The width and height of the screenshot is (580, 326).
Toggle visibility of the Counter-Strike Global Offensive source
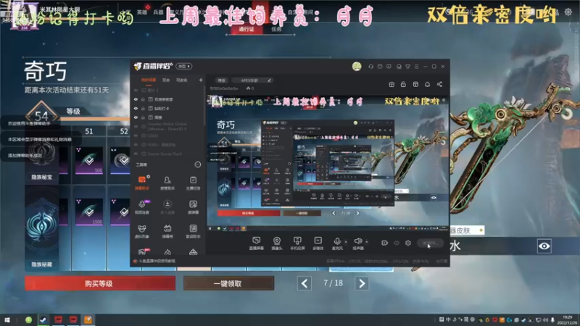[136, 126]
